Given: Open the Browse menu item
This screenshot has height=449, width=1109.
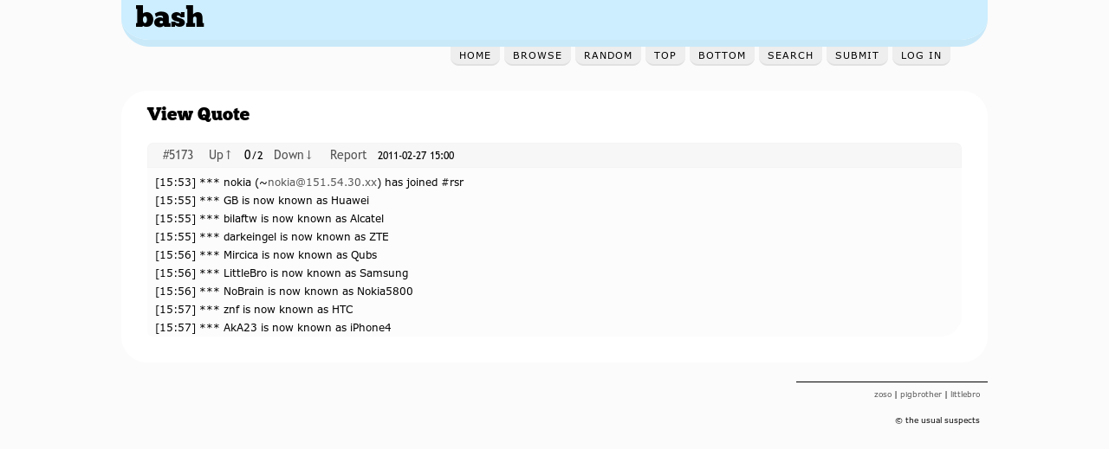Looking at the screenshot, I should 537,55.
